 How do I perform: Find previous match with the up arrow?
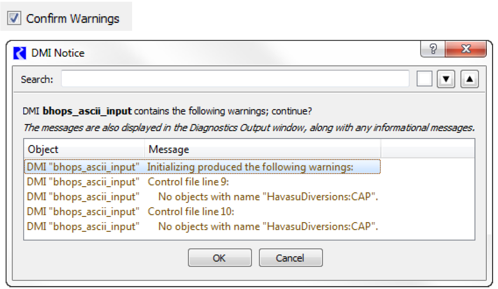coord(469,79)
